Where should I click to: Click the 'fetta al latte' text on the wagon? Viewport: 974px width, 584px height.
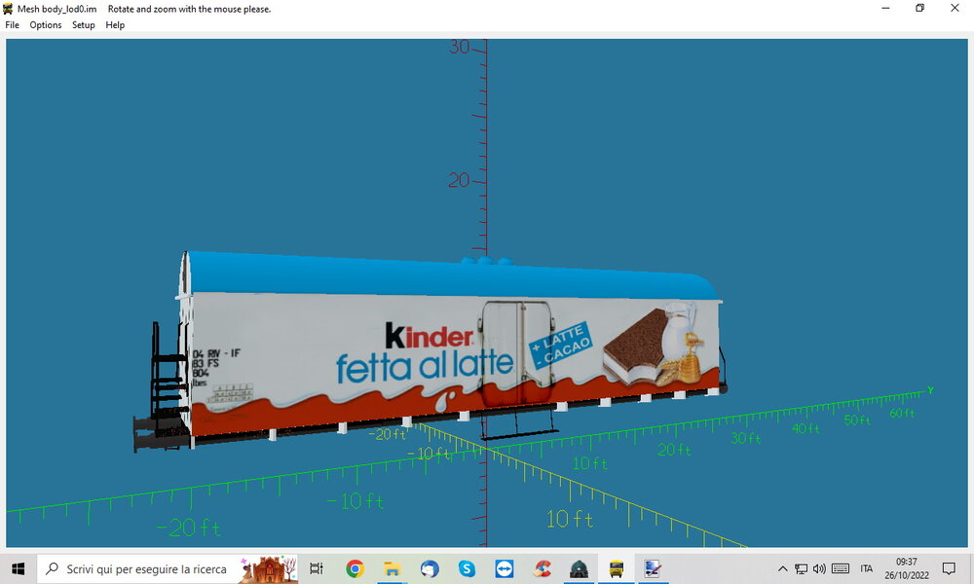(x=425, y=365)
